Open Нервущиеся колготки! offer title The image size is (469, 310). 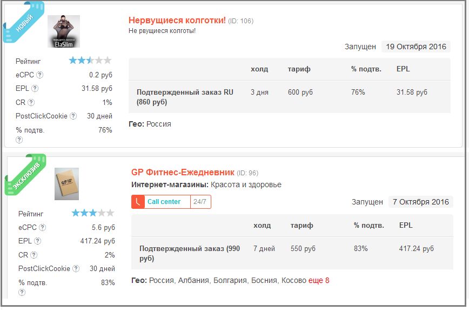tap(177, 20)
